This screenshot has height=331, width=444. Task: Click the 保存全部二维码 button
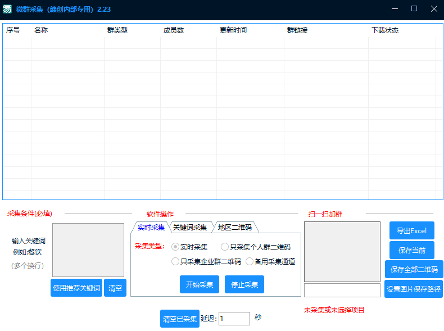point(414,269)
